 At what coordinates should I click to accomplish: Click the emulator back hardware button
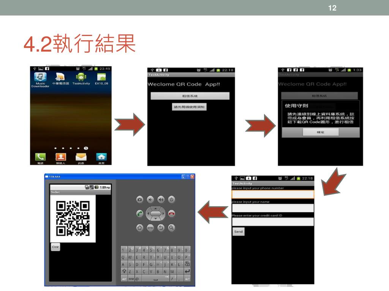(161, 228)
